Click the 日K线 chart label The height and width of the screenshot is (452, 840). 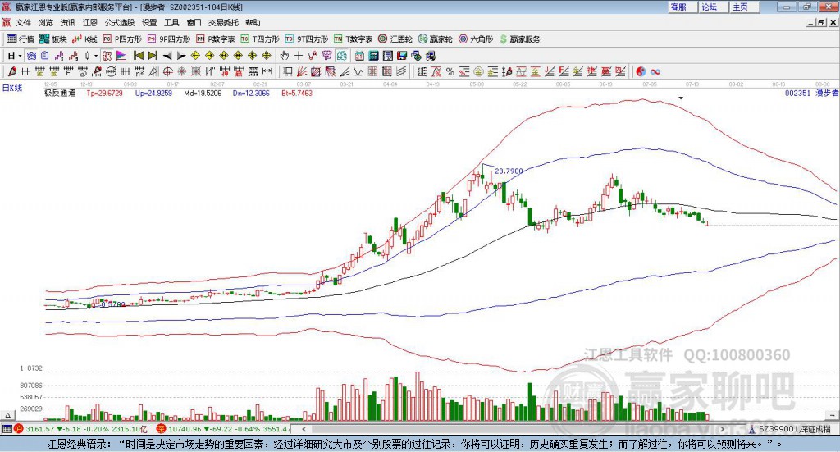click(12, 89)
